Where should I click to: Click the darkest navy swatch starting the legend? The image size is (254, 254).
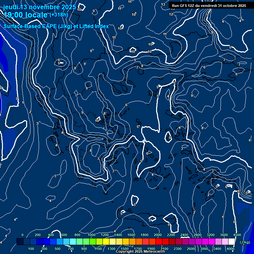point(20,241)
